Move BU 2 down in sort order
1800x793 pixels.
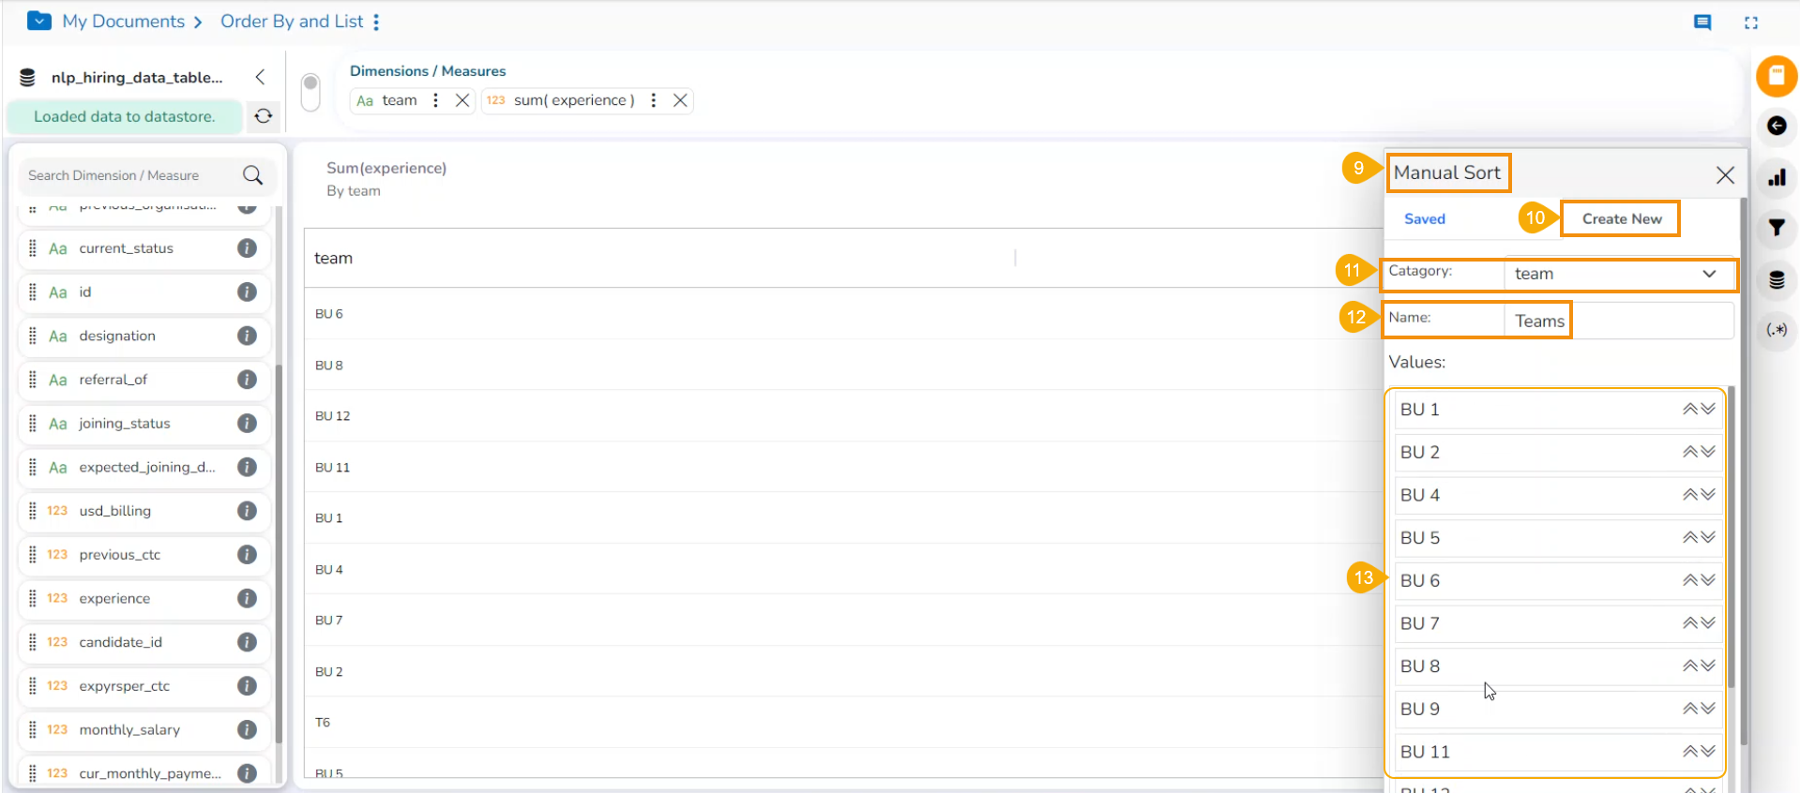click(x=1708, y=452)
